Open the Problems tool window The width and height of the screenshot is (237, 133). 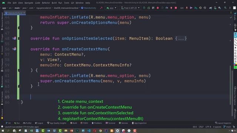point(97,123)
